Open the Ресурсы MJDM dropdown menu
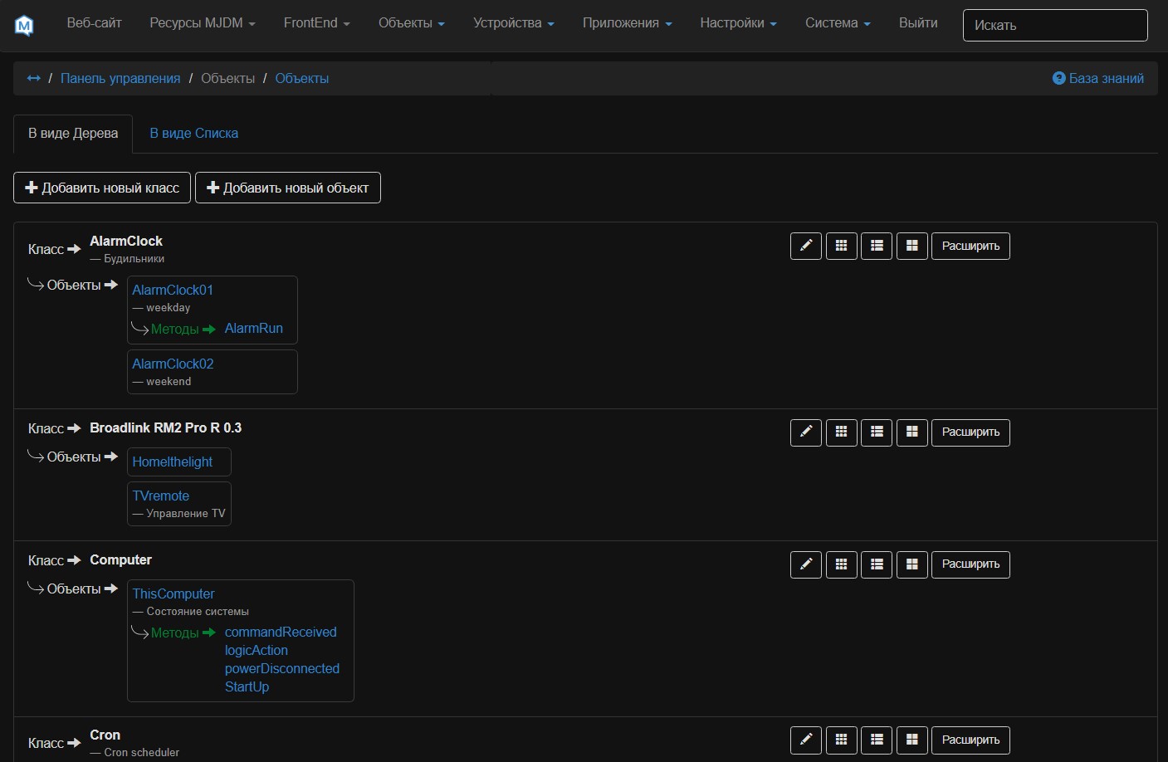 tap(202, 23)
